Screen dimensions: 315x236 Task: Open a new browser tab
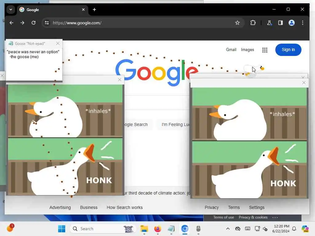click(94, 10)
